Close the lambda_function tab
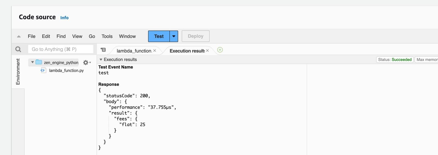This screenshot has height=155, width=438. (155, 51)
